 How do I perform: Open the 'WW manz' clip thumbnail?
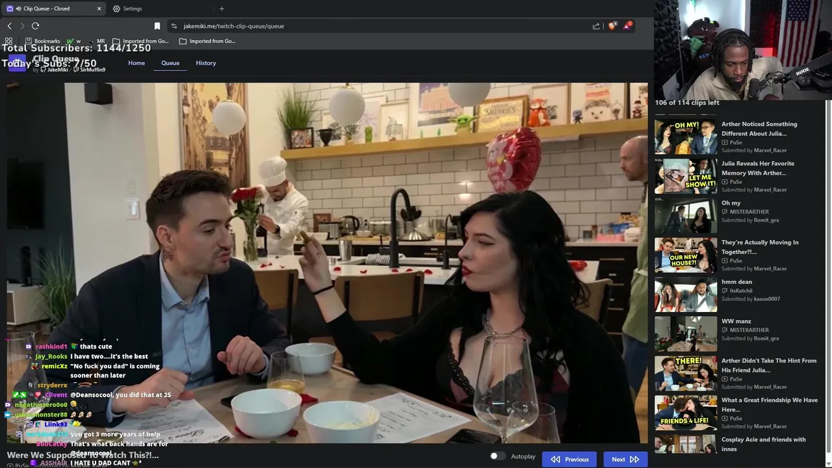(x=686, y=333)
